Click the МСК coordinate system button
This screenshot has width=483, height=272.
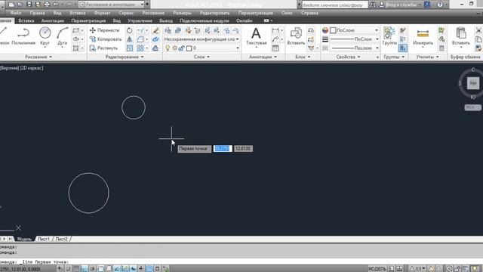point(472,107)
